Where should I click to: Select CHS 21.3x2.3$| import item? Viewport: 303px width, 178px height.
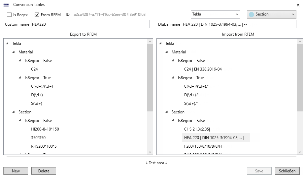[x=197, y=129]
